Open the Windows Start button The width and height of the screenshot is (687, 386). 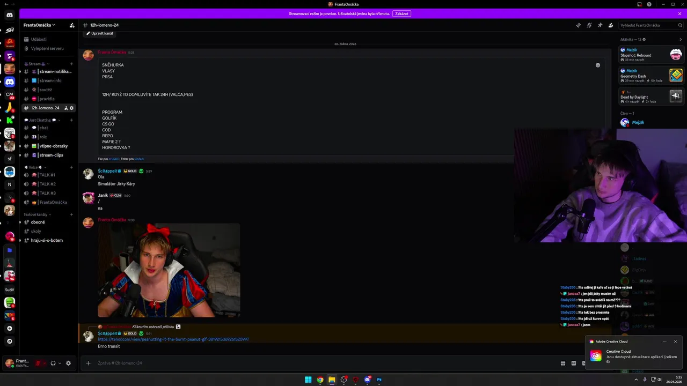point(308,380)
